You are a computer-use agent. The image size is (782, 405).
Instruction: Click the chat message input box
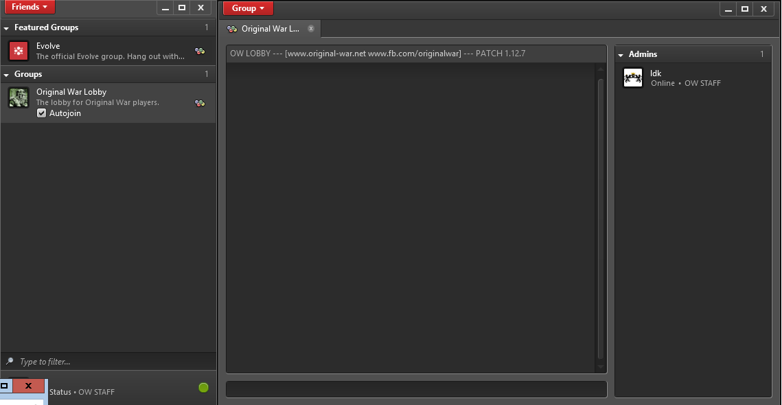pyautogui.click(x=417, y=389)
